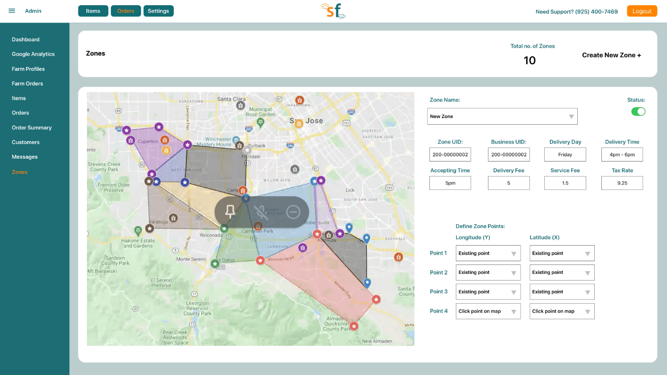Select orange wheat marker in Japantown
667x375 pixels.
(299, 100)
